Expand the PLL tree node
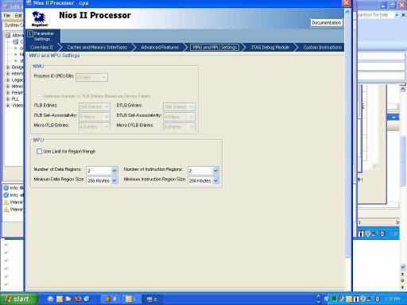407x305 pixels. click(8, 99)
